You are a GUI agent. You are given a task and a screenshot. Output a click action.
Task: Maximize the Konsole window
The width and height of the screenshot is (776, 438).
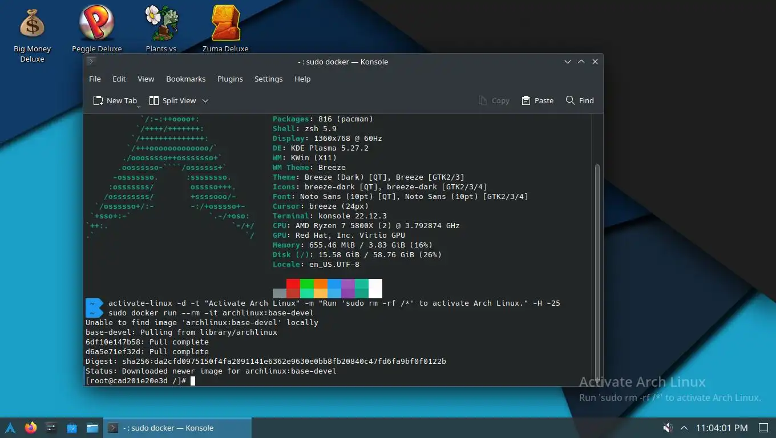click(x=581, y=62)
